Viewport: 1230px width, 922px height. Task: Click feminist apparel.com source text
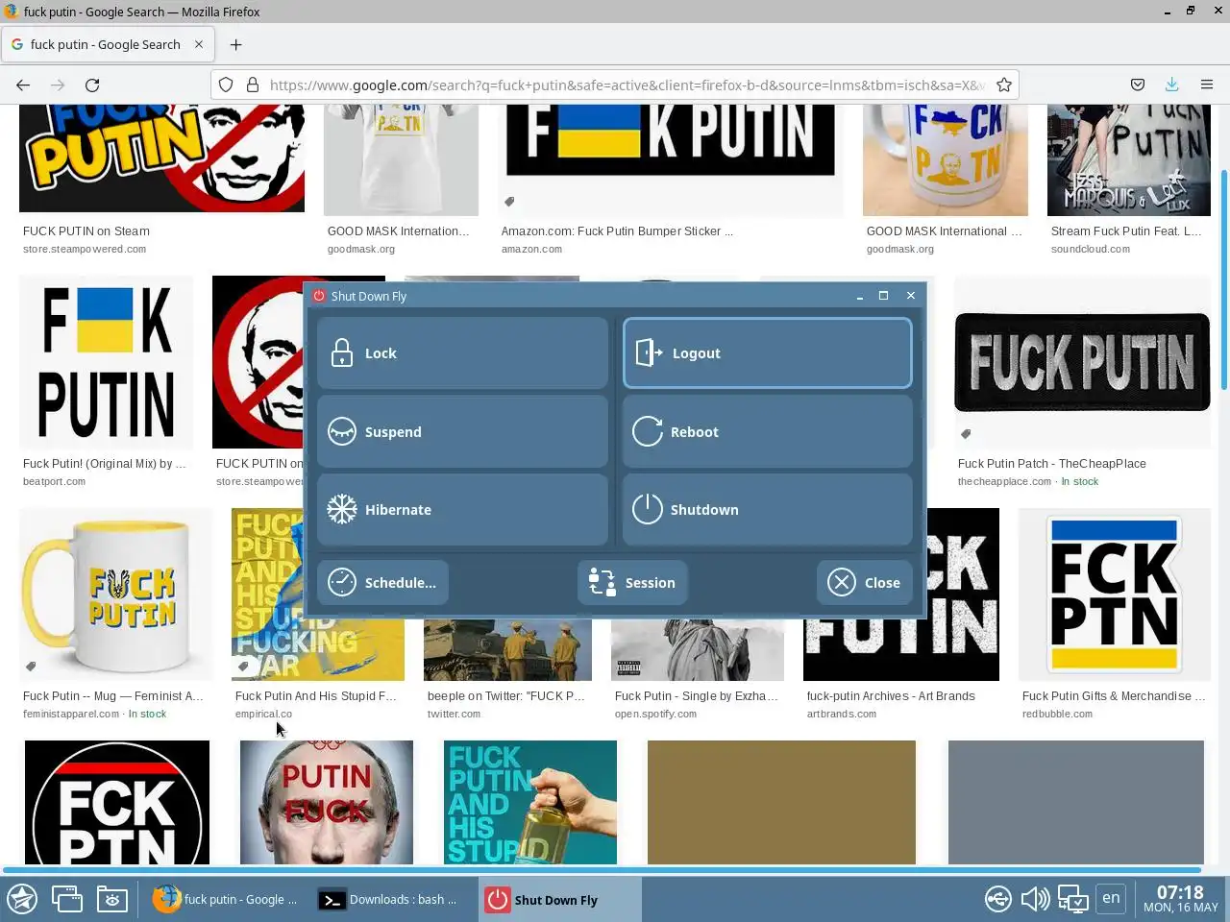71,715
